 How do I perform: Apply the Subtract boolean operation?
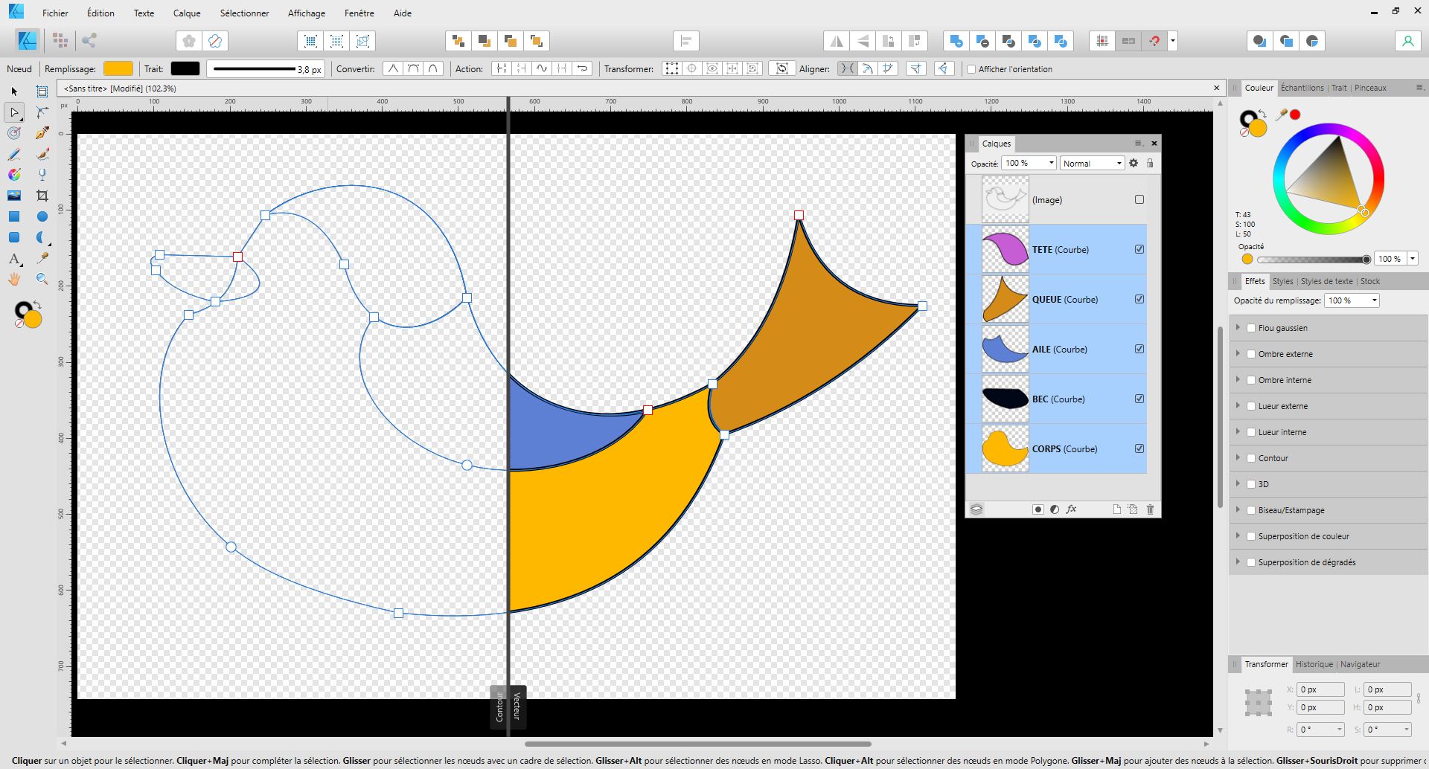click(x=982, y=41)
